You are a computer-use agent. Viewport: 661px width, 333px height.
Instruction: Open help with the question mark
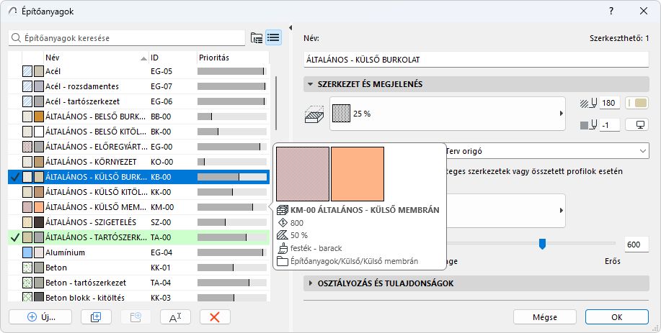pos(611,12)
